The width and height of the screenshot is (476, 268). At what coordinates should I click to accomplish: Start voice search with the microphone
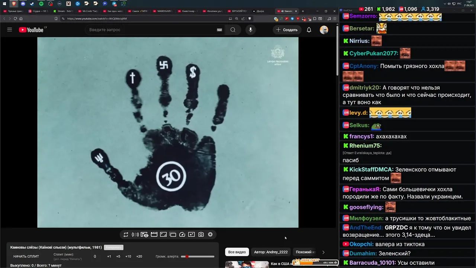(251, 30)
